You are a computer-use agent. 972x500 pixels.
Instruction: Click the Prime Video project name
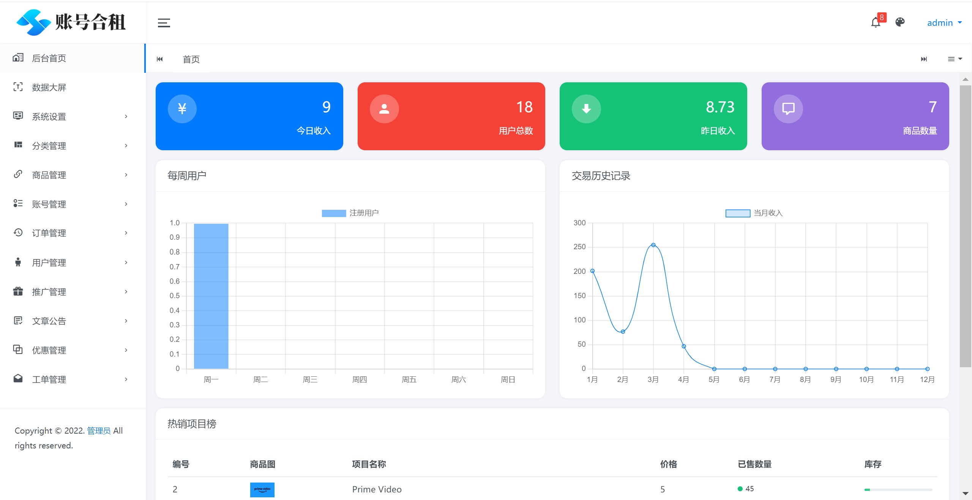point(377,489)
